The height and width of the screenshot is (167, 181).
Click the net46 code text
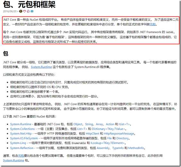169,32
